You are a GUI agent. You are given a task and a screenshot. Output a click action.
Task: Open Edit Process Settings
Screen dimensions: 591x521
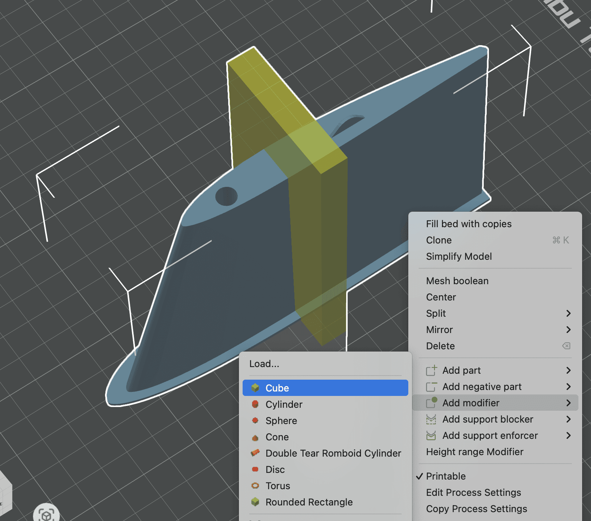point(495,492)
